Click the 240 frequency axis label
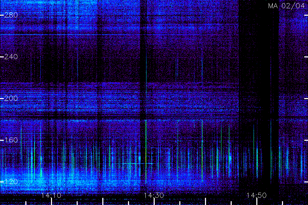 11,57
